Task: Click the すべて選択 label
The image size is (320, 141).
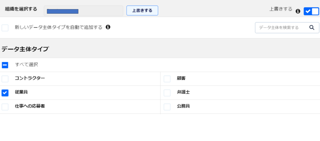Action: point(27,65)
